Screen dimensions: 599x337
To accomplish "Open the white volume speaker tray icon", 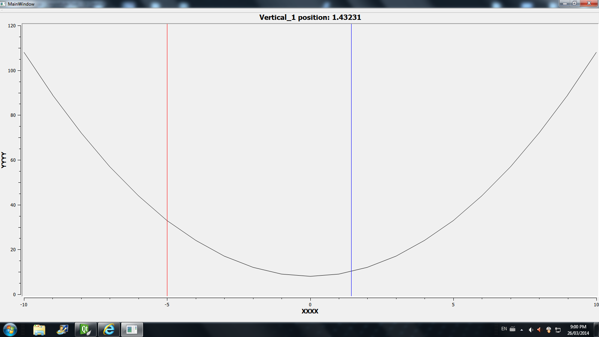I will [530, 330].
